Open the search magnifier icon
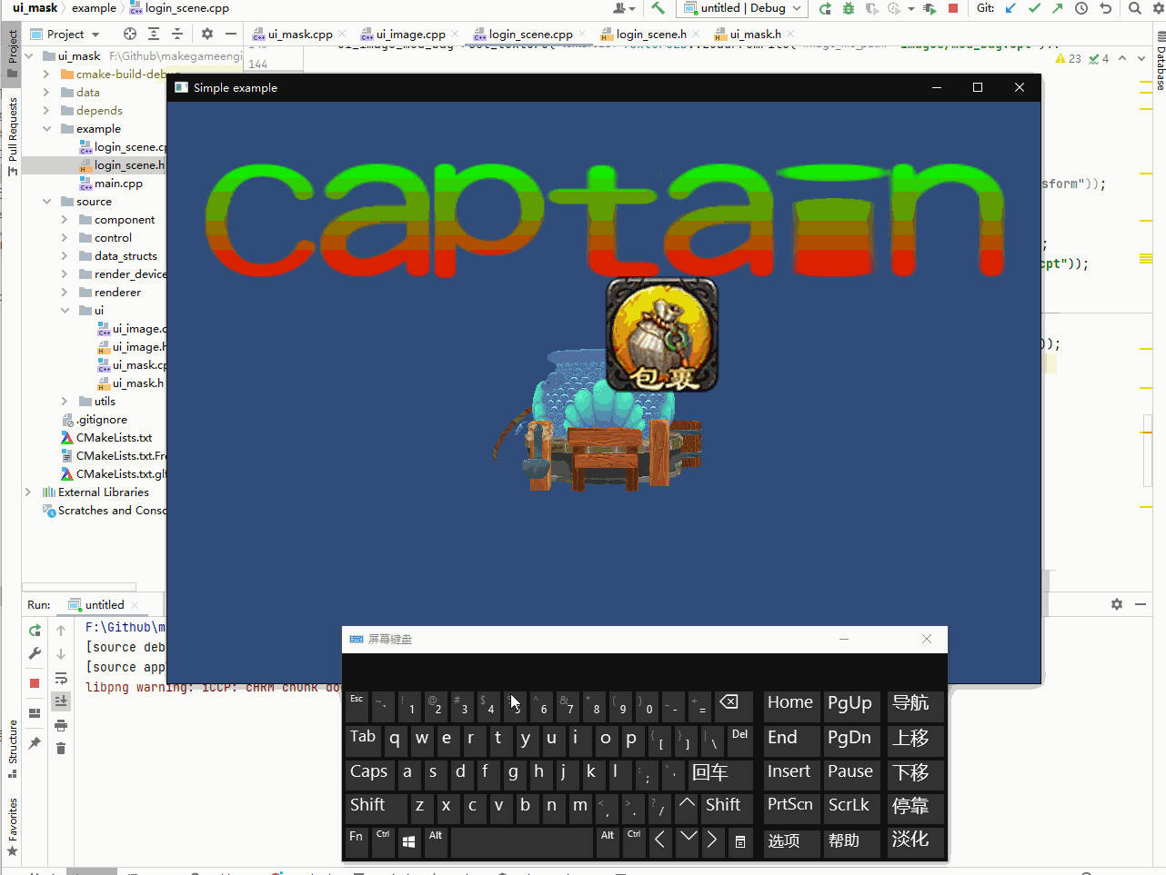The image size is (1166, 875). click(1135, 8)
